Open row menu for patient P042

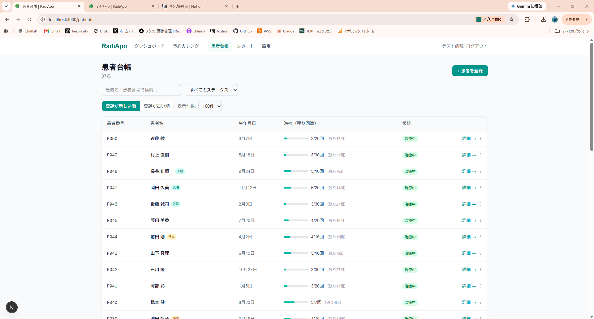480,270
